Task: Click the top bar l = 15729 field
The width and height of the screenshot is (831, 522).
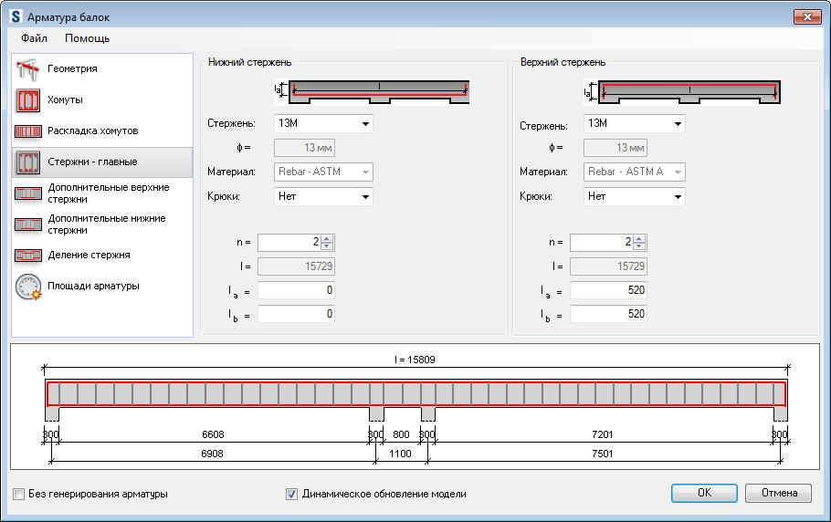Action: click(x=608, y=266)
